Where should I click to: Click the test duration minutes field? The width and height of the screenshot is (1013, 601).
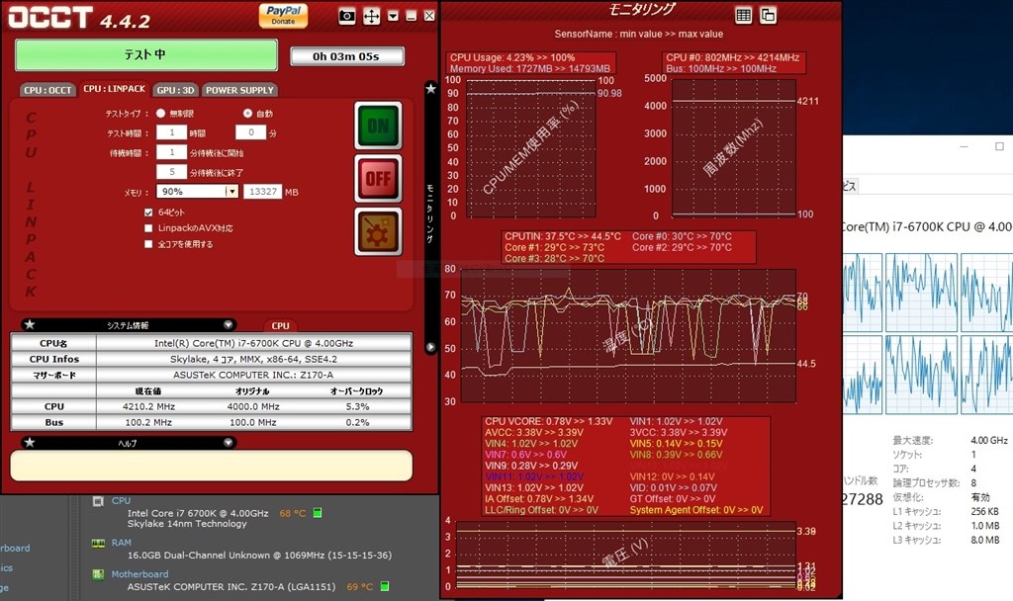pos(250,132)
